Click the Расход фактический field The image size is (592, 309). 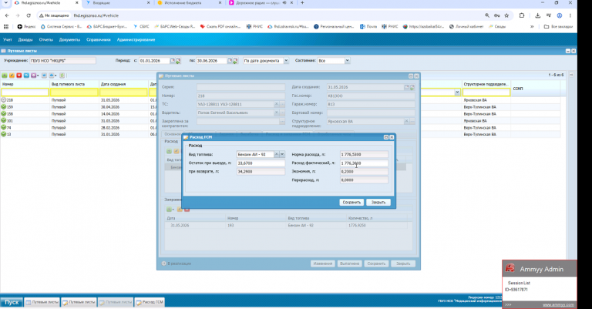(x=364, y=163)
